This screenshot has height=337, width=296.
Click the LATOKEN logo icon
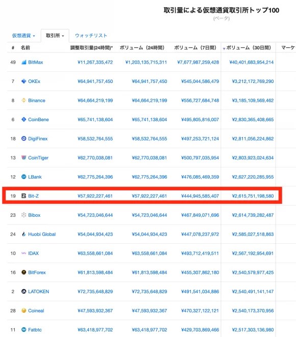point(23,291)
